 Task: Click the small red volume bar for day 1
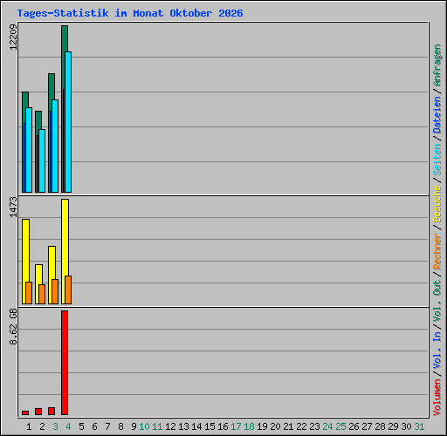click(x=25, y=412)
